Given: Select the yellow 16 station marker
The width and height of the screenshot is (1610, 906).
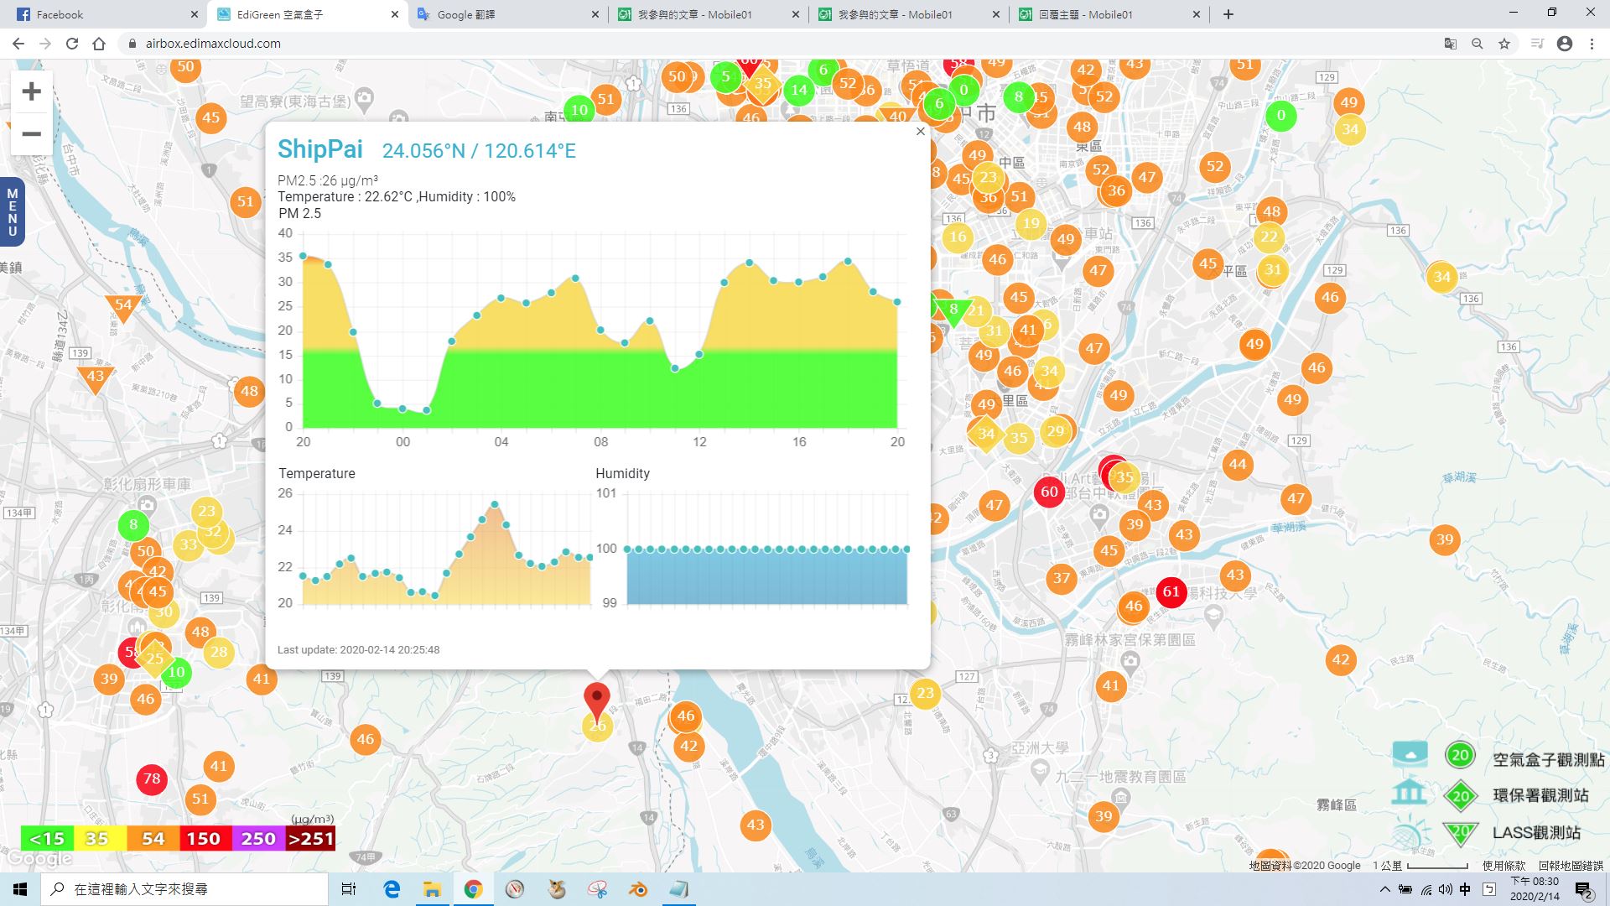Looking at the screenshot, I should point(958,237).
